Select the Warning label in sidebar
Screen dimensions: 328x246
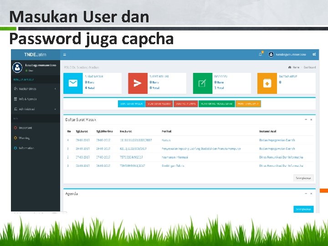click(24, 138)
